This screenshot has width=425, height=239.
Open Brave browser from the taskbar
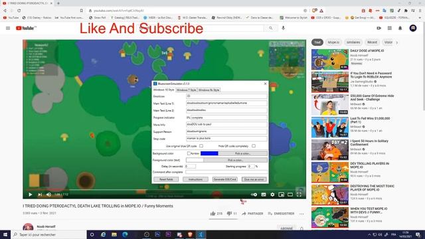[x=190, y=234]
